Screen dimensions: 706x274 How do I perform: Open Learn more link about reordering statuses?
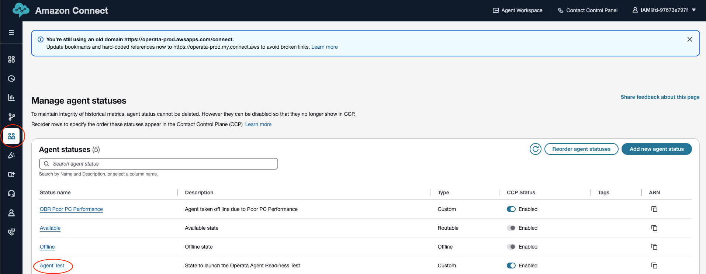coord(258,124)
